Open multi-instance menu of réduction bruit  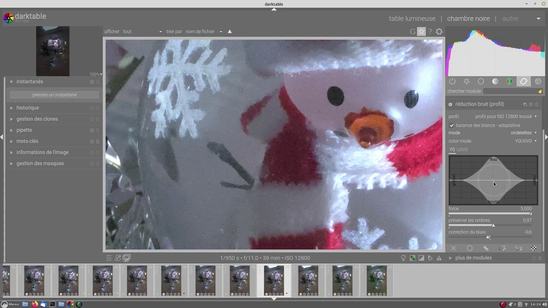525,104
